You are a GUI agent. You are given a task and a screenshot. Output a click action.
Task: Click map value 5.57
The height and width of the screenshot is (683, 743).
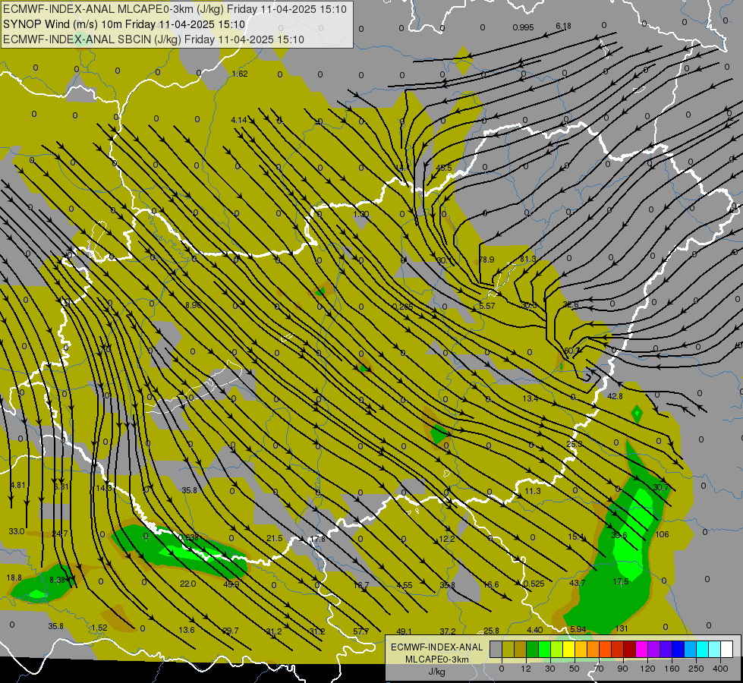pyautogui.click(x=487, y=306)
